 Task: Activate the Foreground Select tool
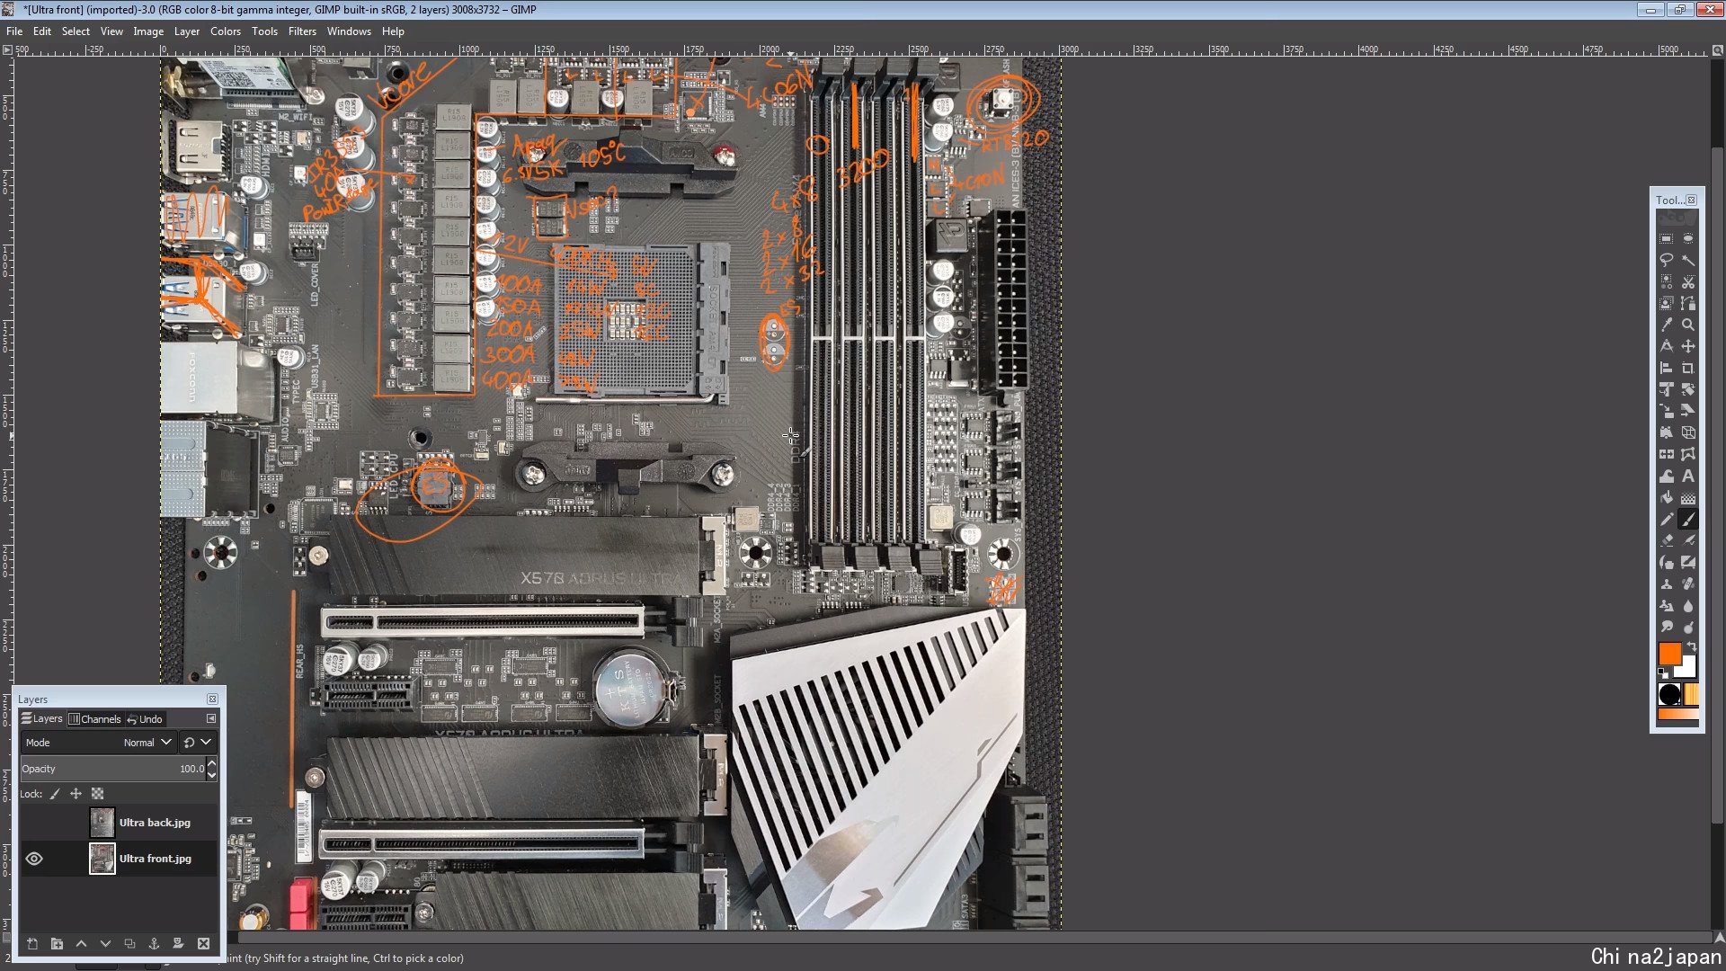pos(1666,304)
